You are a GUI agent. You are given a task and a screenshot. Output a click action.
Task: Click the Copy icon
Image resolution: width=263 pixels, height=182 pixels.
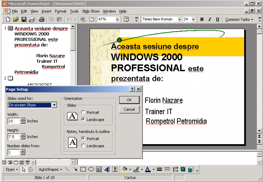point(52,19)
